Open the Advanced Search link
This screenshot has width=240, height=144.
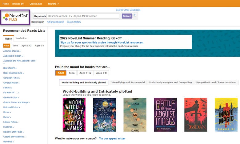coord(55,22)
